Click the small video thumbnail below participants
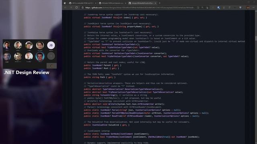257x144 pixels. pos(52,66)
